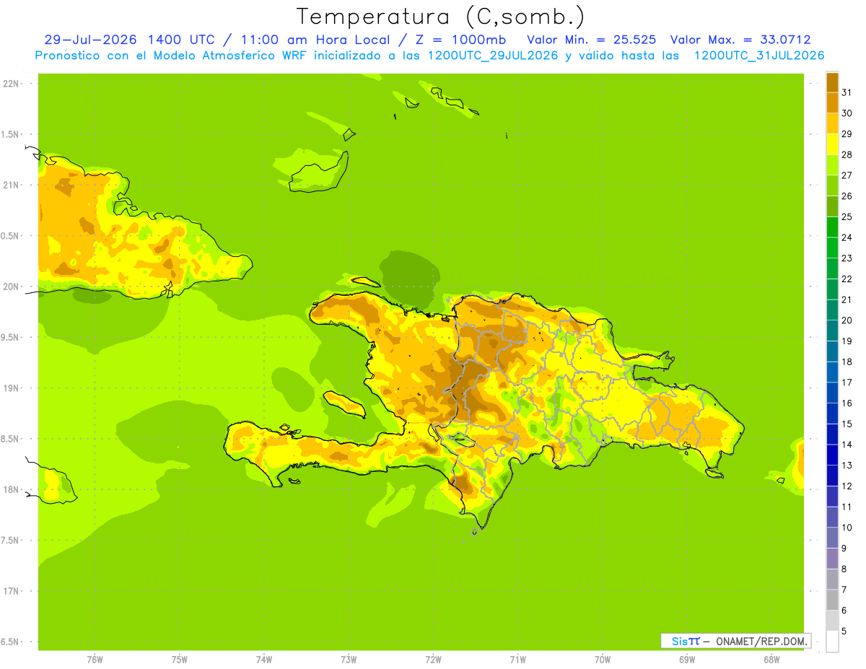The width and height of the screenshot is (866, 669).
Task: Click the '71W' longitude axis label
Action: 517,660
